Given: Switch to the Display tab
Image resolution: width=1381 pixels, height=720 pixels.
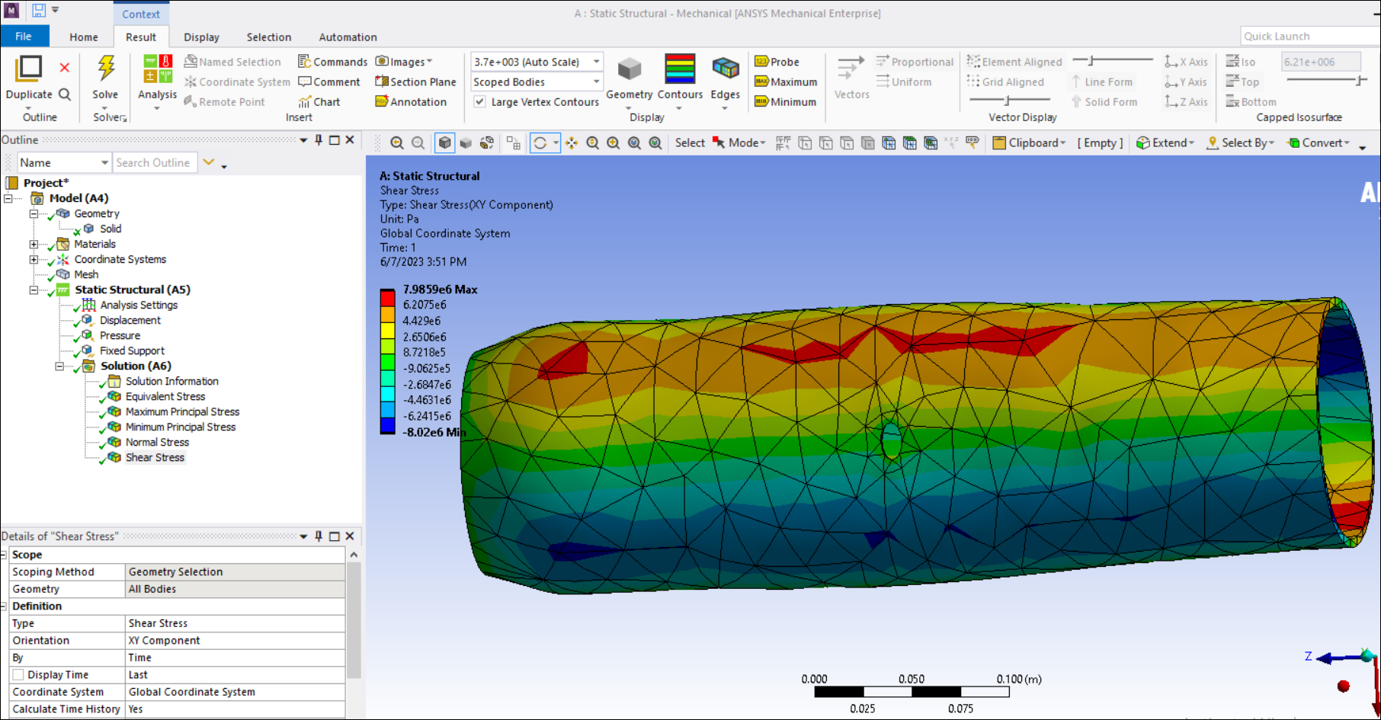Looking at the screenshot, I should 201,37.
